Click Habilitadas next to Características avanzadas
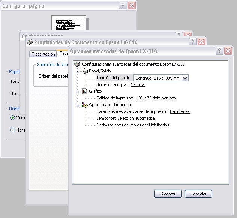 [180, 111]
